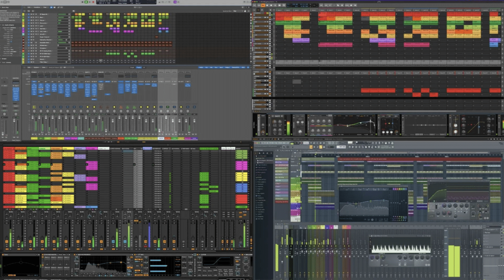Click the Stop button in Bitwig transport
This screenshot has height=280, width=504.
pos(268,5)
